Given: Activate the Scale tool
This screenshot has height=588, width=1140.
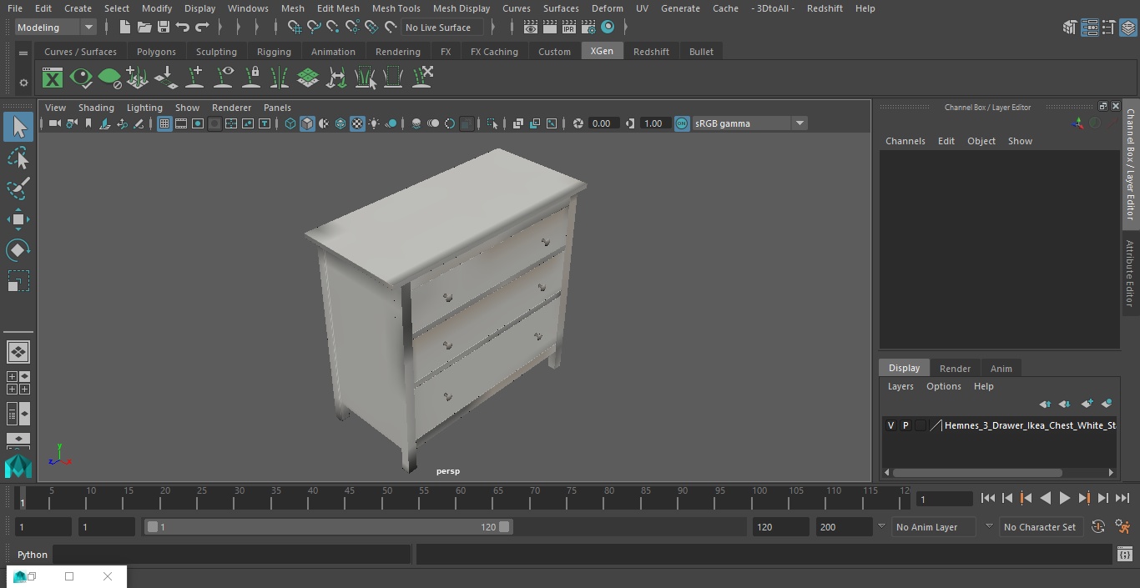Looking at the screenshot, I should point(18,281).
